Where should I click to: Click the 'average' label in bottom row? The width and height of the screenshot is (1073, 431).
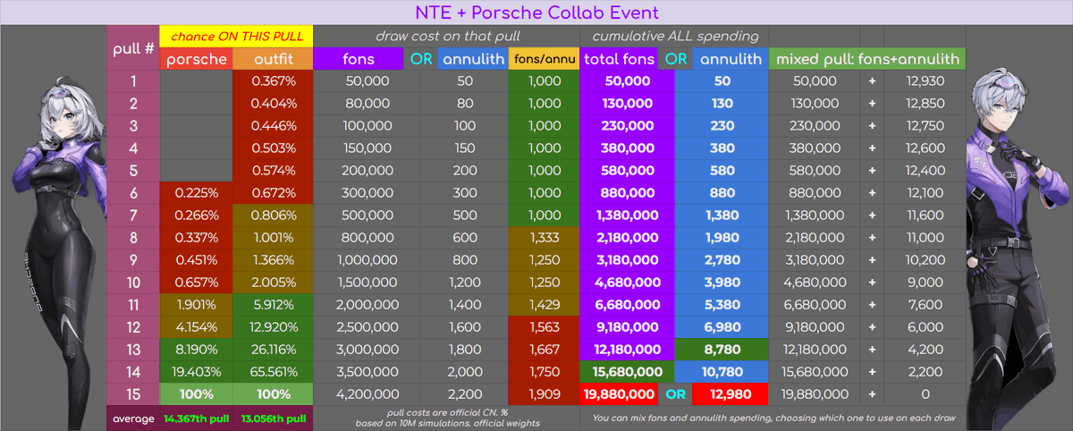point(132,418)
